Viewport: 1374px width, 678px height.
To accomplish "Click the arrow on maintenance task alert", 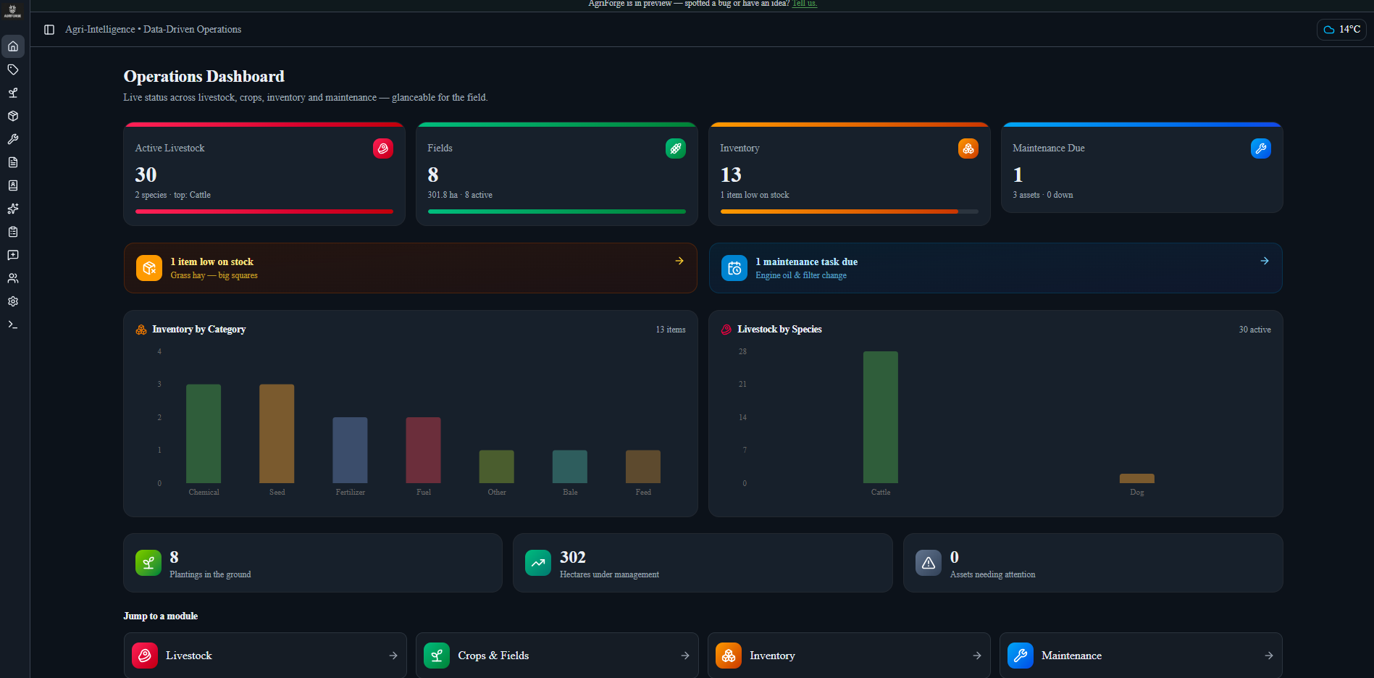I will coord(1265,261).
